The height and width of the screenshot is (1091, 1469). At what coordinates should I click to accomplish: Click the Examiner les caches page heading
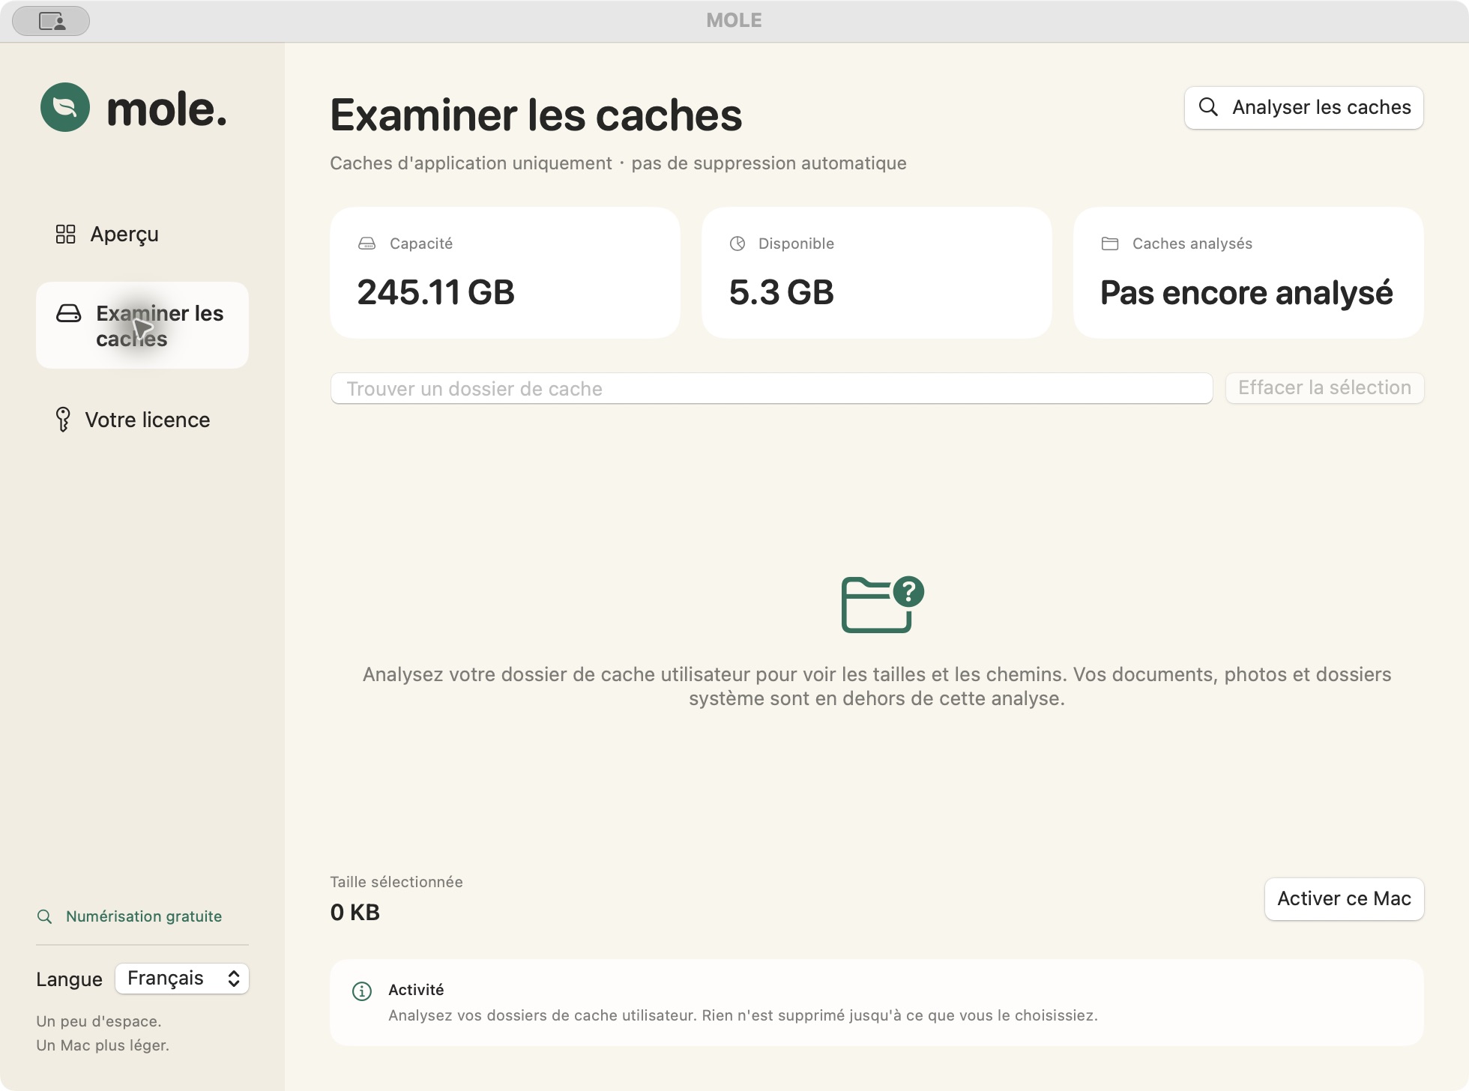tap(536, 115)
